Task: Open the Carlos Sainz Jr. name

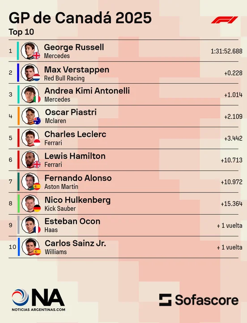Action: pyautogui.click(x=76, y=243)
